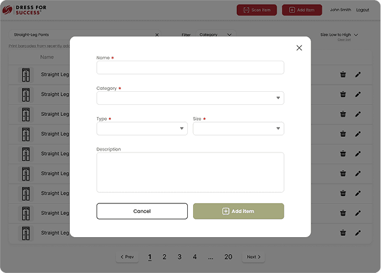Click the pants thumbnail in third row
Viewport: 381px width, 273px height.
(25, 114)
